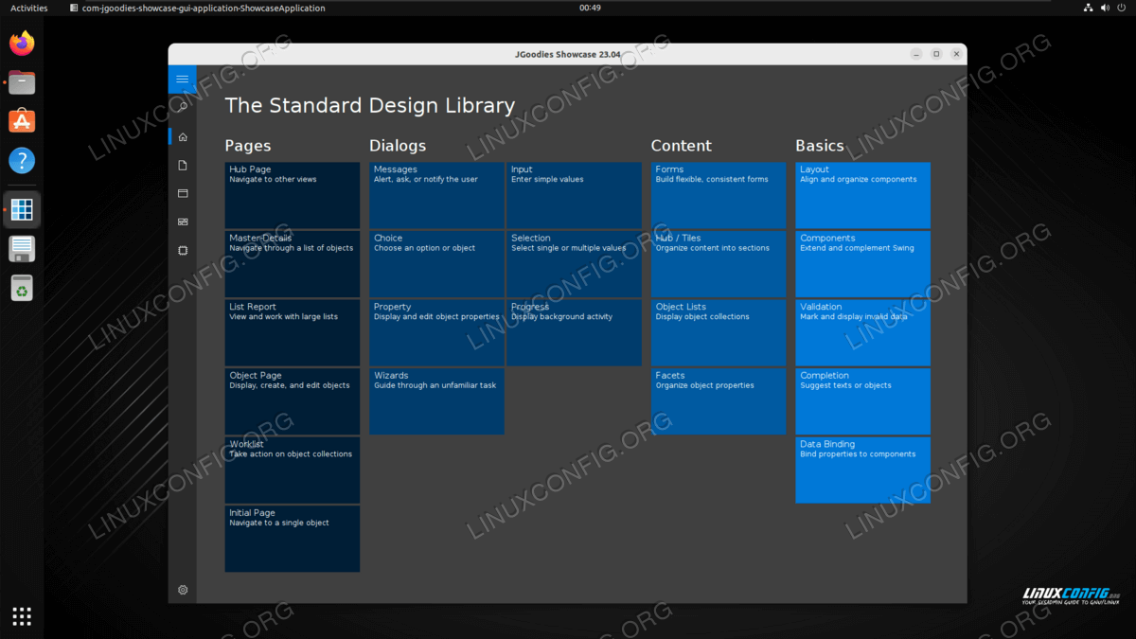Open Ubuntu Software from the dock
This screenshot has width=1136, height=639.
coord(22,121)
